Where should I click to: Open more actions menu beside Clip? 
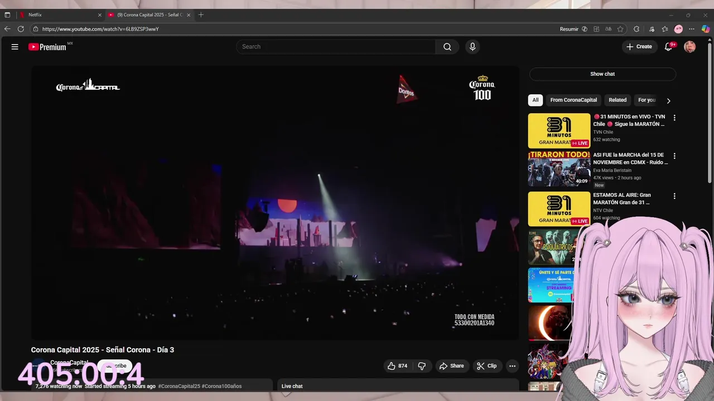(x=512, y=366)
